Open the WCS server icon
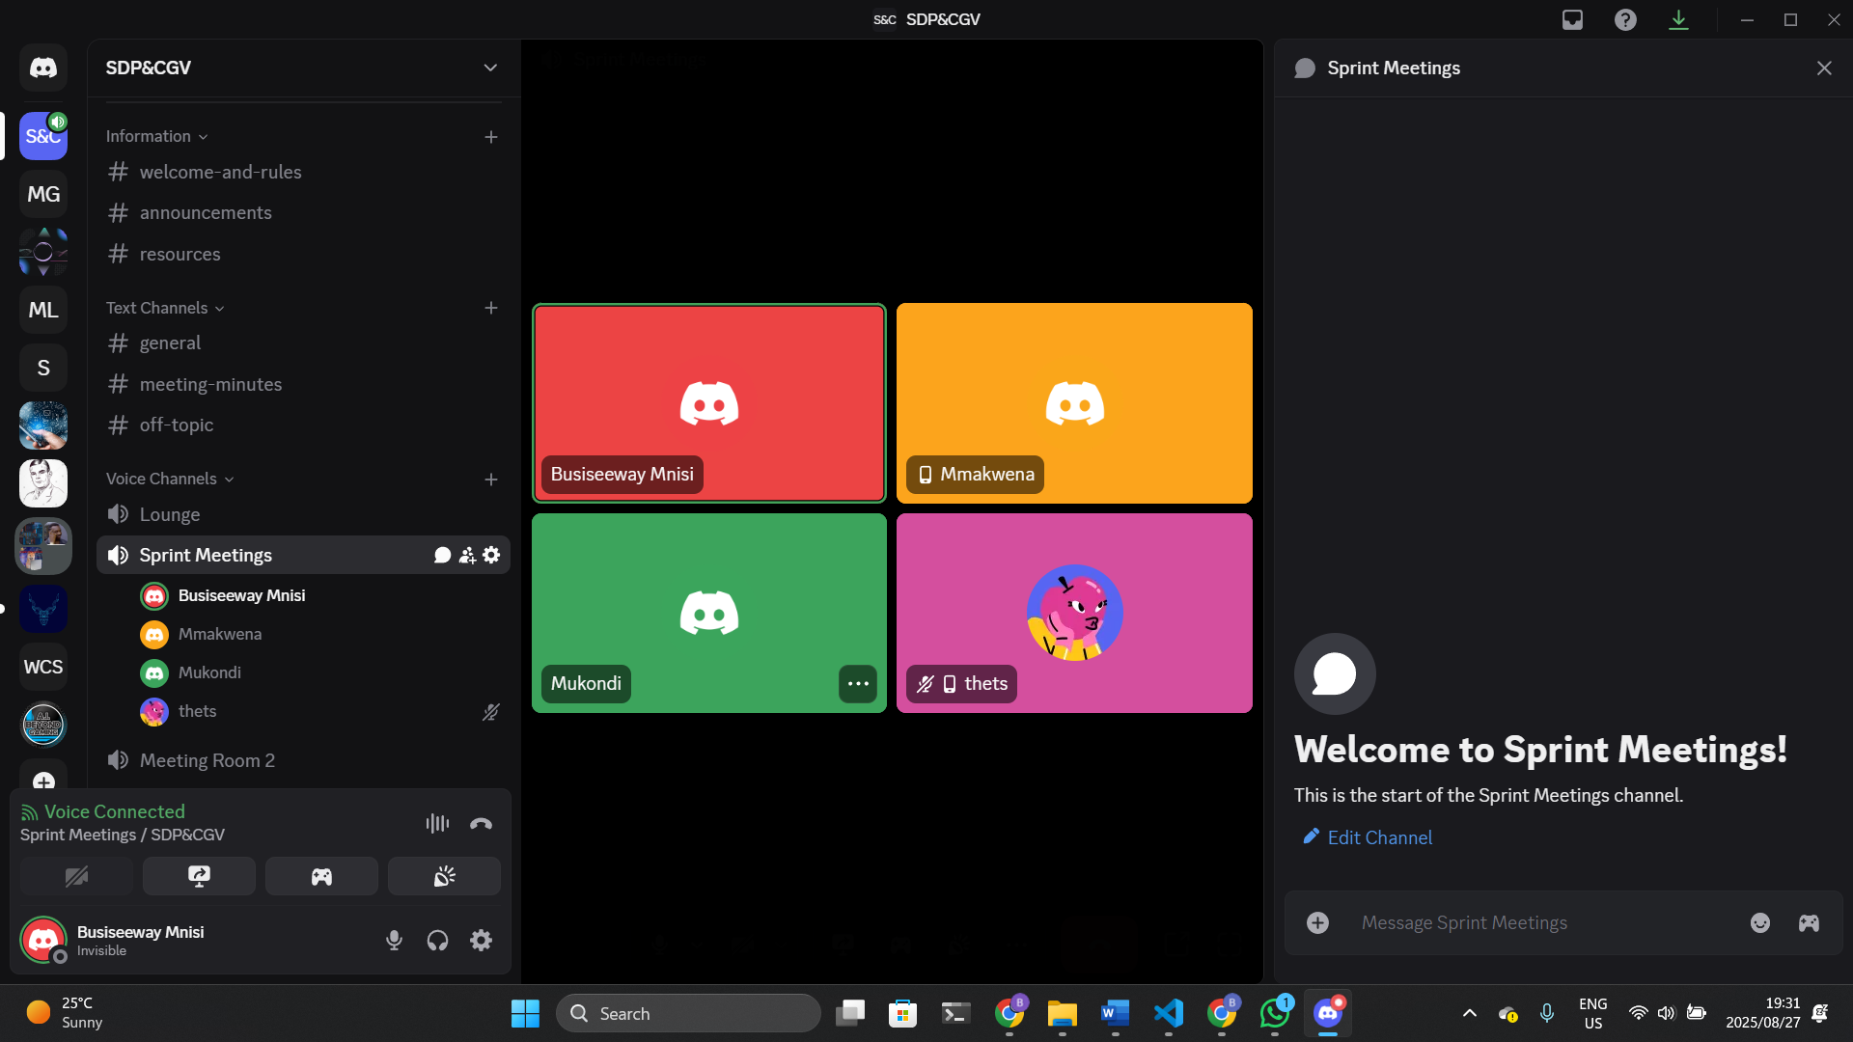The image size is (1853, 1042). click(43, 667)
